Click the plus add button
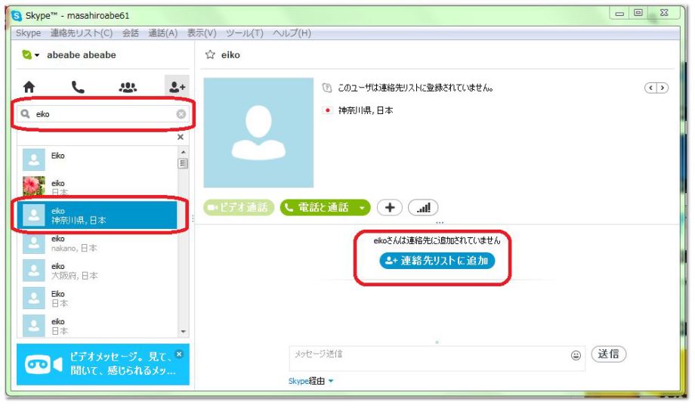The image size is (695, 408). tap(390, 208)
